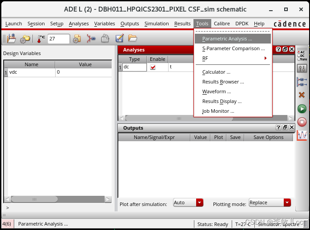310x230 pixels.
Task: Click the thermometer temperature icon
Action: [x=41, y=39]
